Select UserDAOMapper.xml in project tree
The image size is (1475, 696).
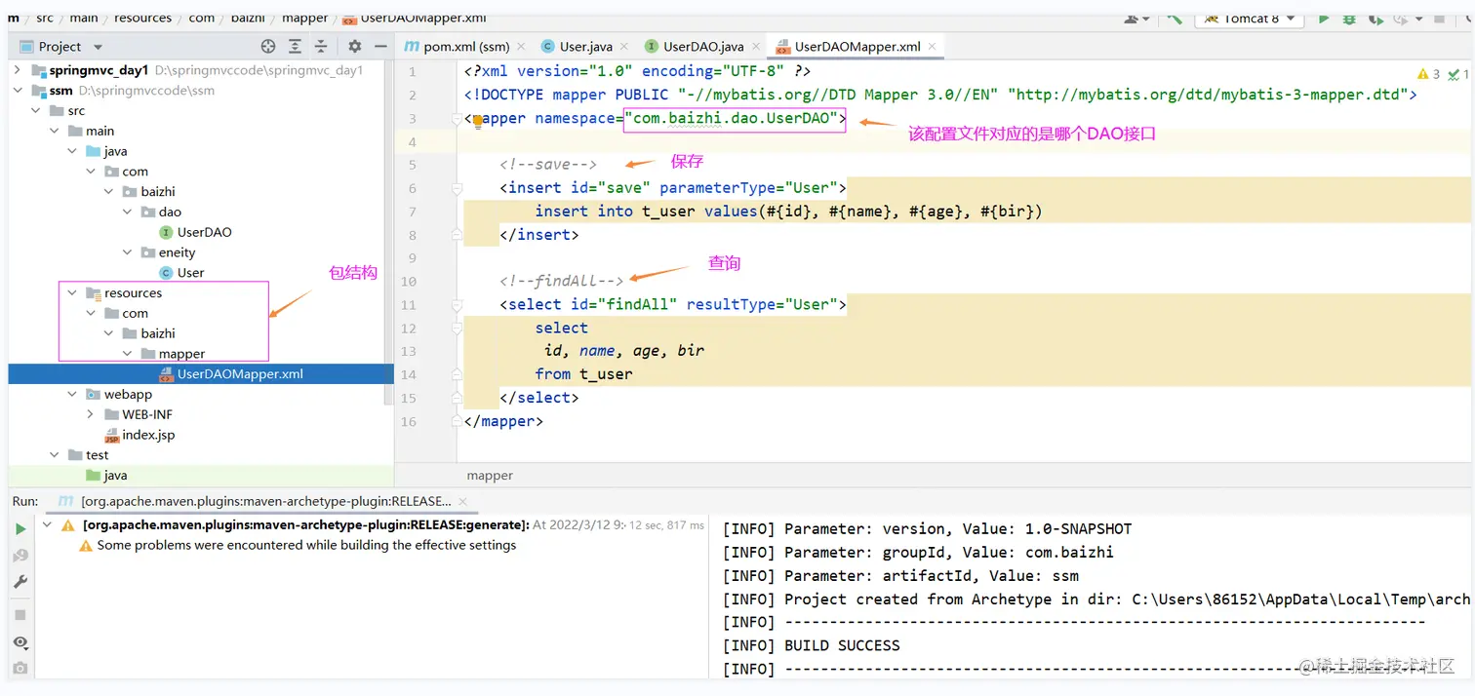[240, 374]
